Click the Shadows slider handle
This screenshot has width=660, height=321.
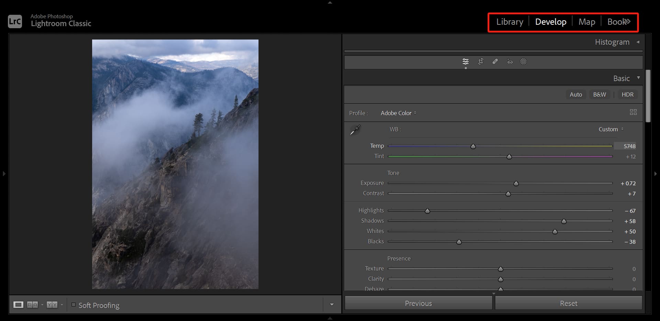[x=564, y=221]
